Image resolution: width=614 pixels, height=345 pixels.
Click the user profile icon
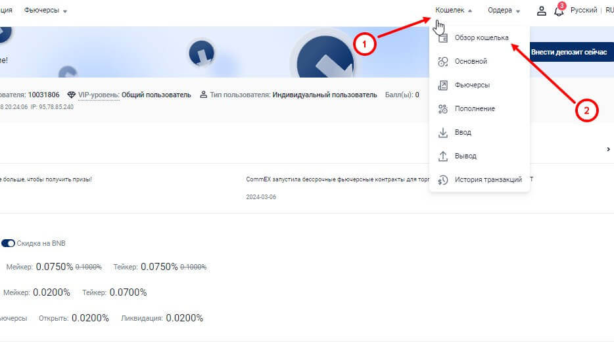pyautogui.click(x=542, y=11)
